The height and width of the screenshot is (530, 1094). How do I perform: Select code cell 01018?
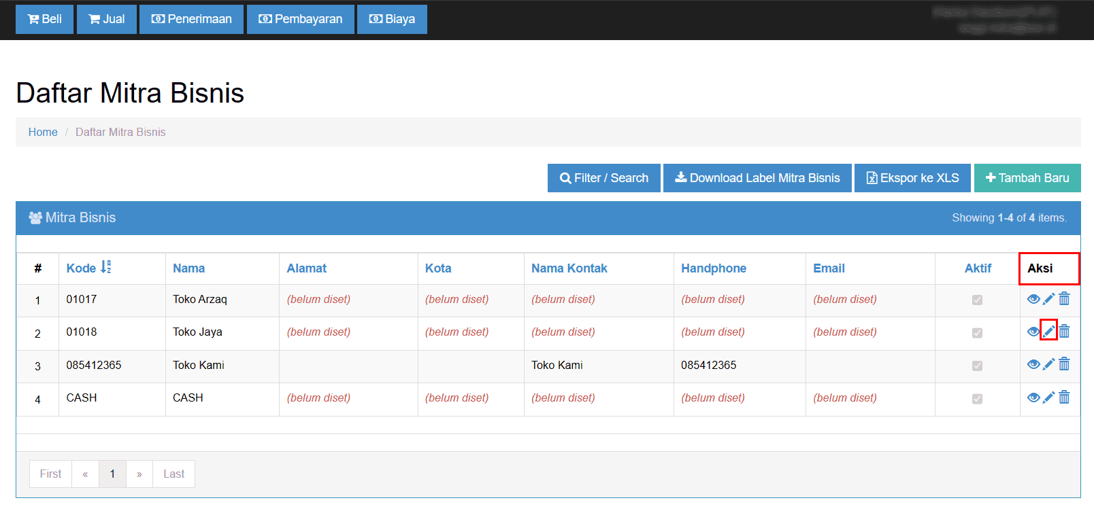(x=82, y=332)
